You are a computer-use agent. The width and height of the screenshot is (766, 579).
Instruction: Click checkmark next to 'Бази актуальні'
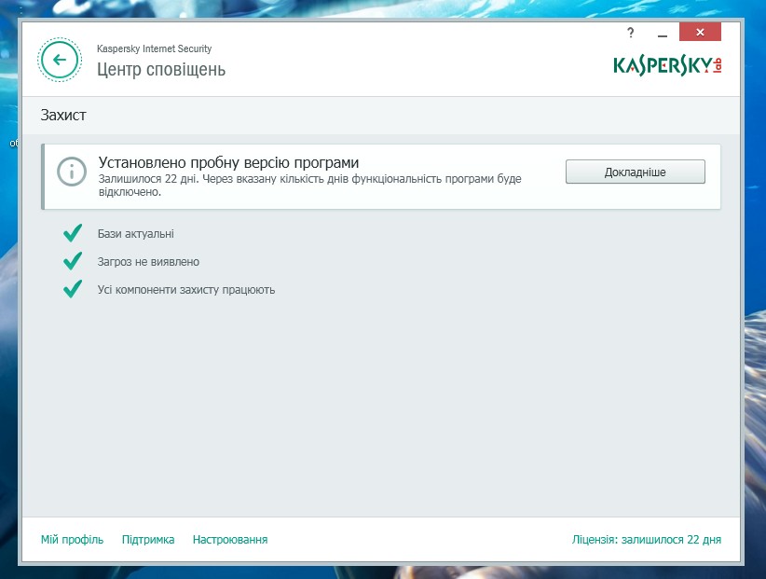pyautogui.click(x=73, y=233)
